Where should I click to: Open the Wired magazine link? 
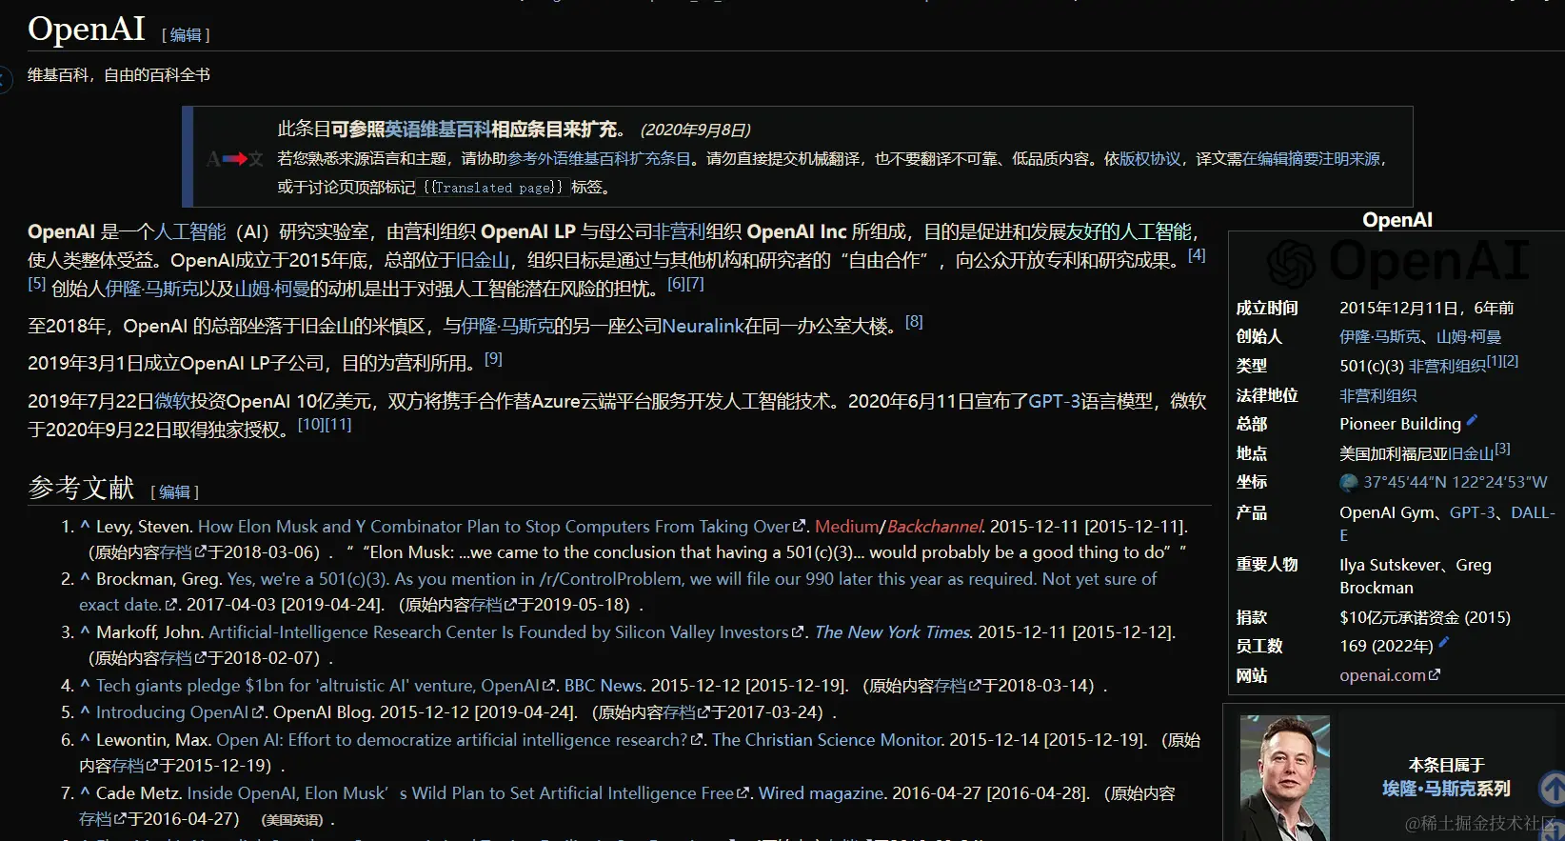[x=821, y=793]
